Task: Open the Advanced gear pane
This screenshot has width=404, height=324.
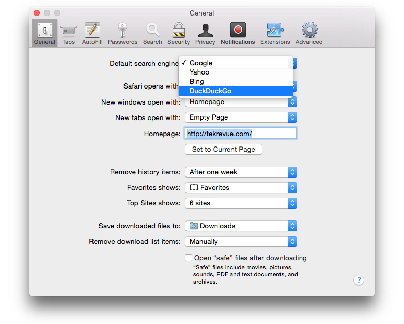Action: click(309, 33)
